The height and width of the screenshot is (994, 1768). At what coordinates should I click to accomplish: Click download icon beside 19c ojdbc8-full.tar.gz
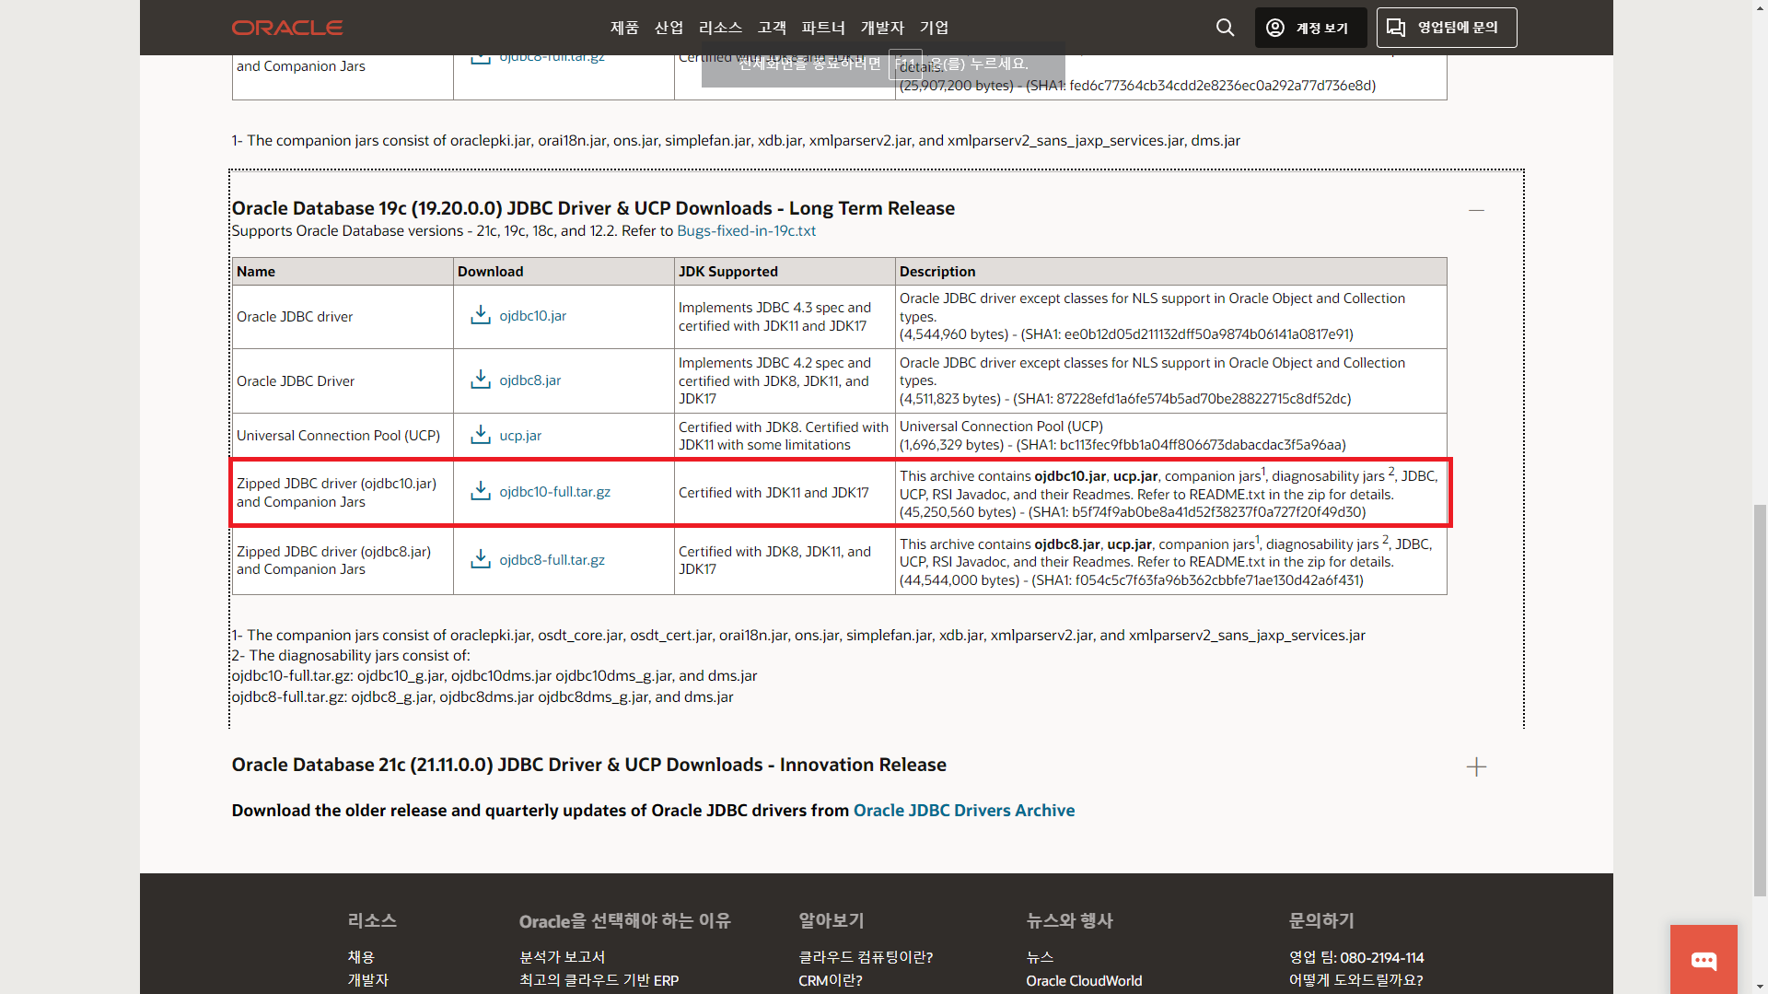click(x=481, y=559)
